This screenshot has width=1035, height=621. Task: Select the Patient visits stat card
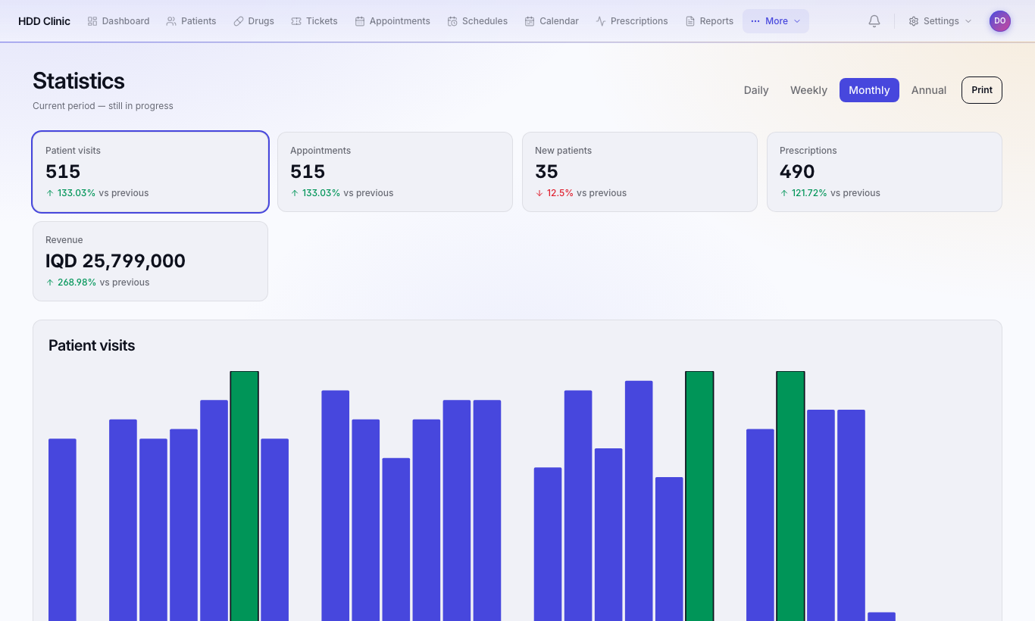(150, 172)
